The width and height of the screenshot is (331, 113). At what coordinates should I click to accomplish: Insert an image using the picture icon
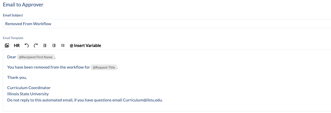(7, 45)
